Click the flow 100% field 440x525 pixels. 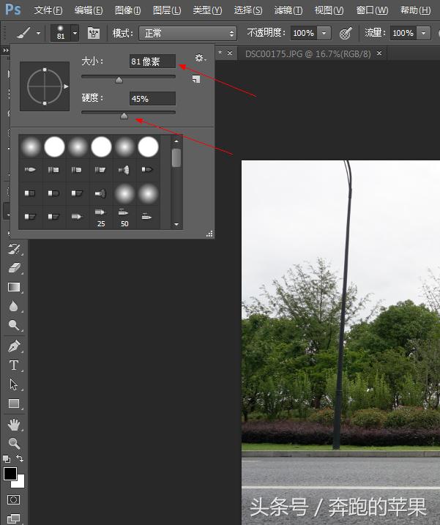(x=403, y=33)
